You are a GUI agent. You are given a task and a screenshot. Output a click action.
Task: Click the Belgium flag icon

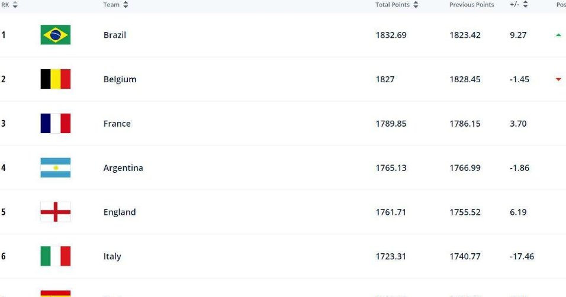pos(55,79)
